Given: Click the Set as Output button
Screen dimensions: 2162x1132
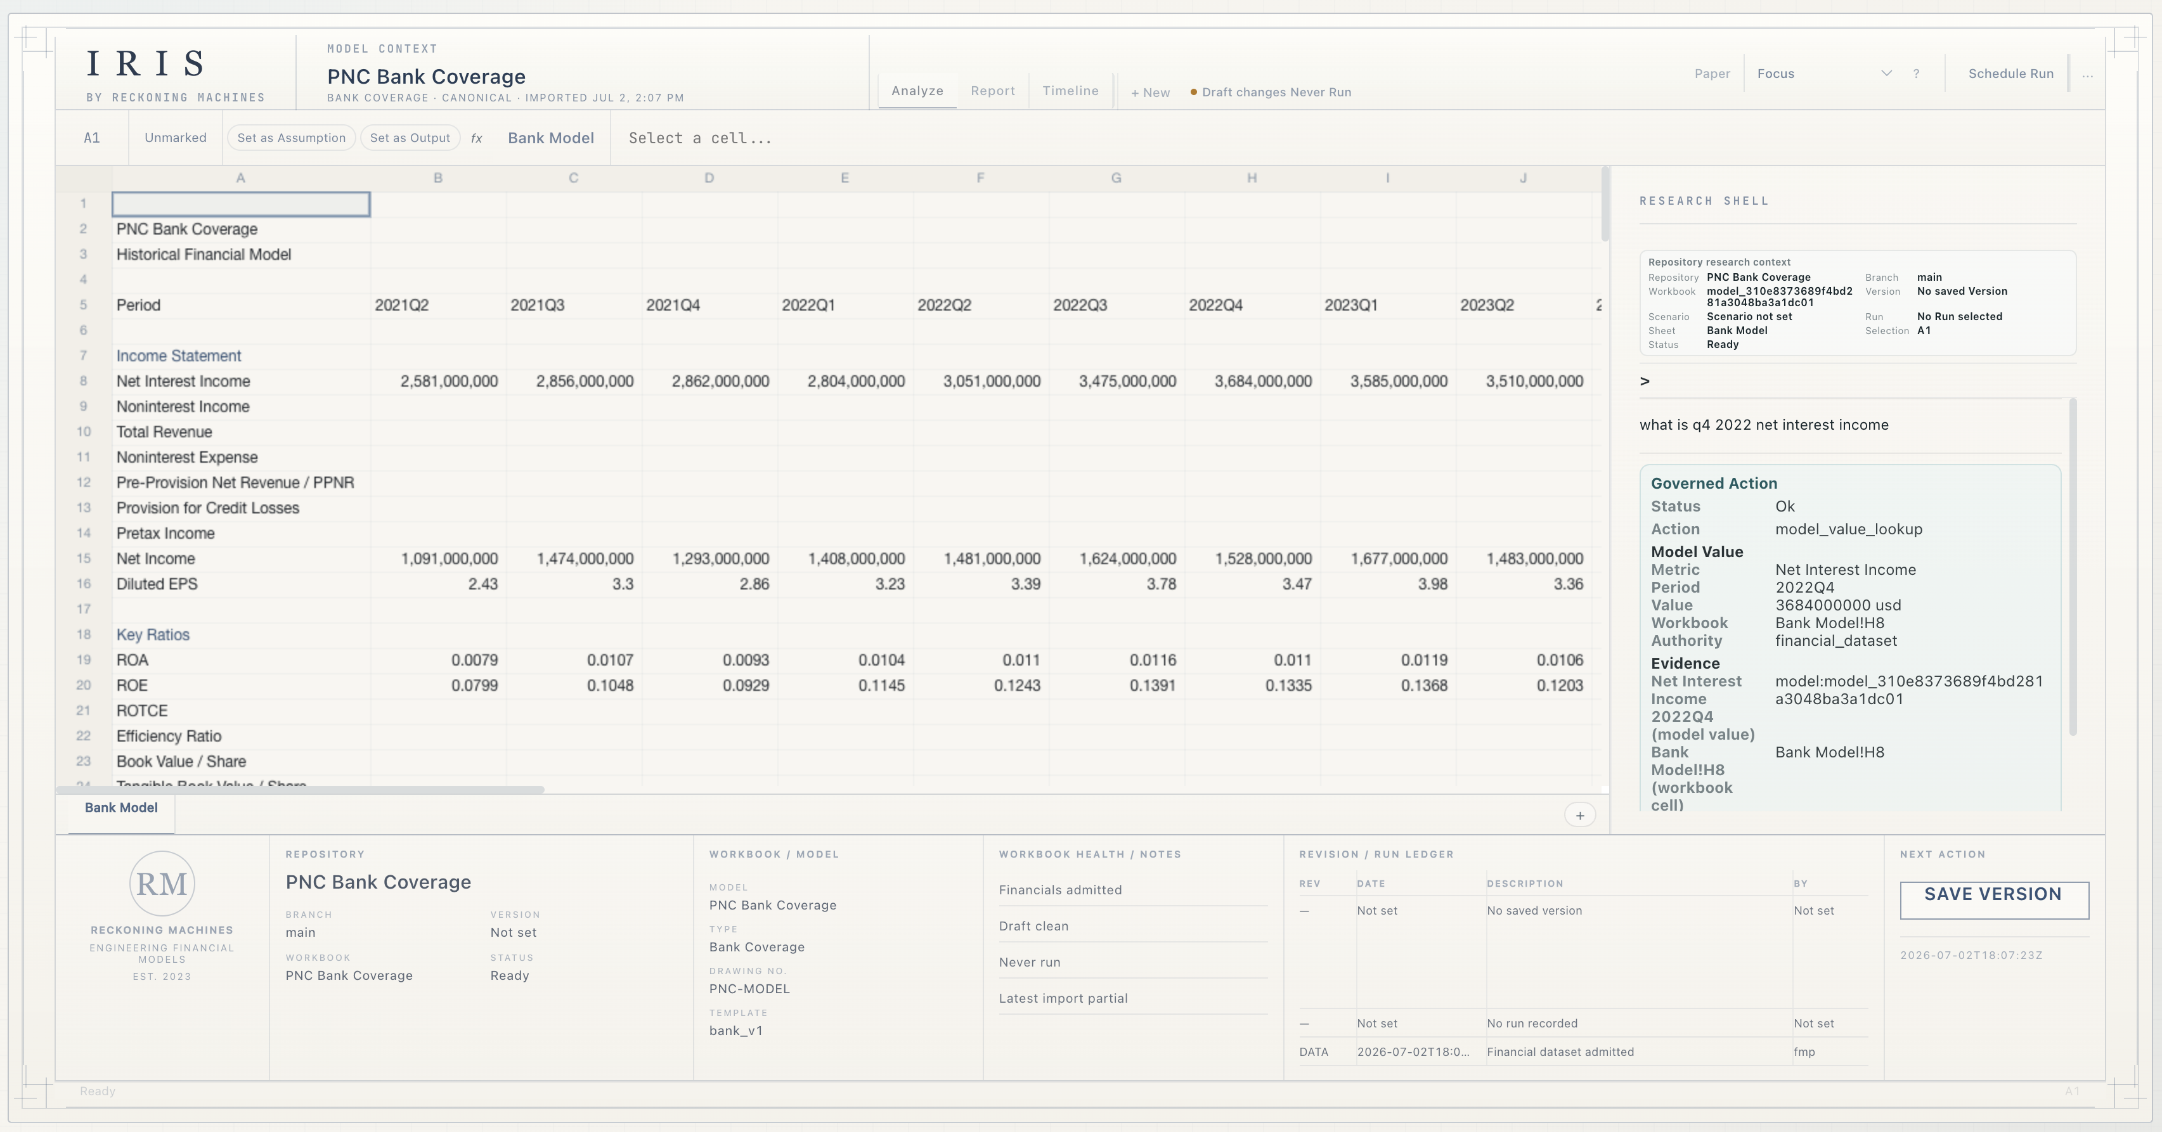Looking at the screenshot, I should pos(410,138).
